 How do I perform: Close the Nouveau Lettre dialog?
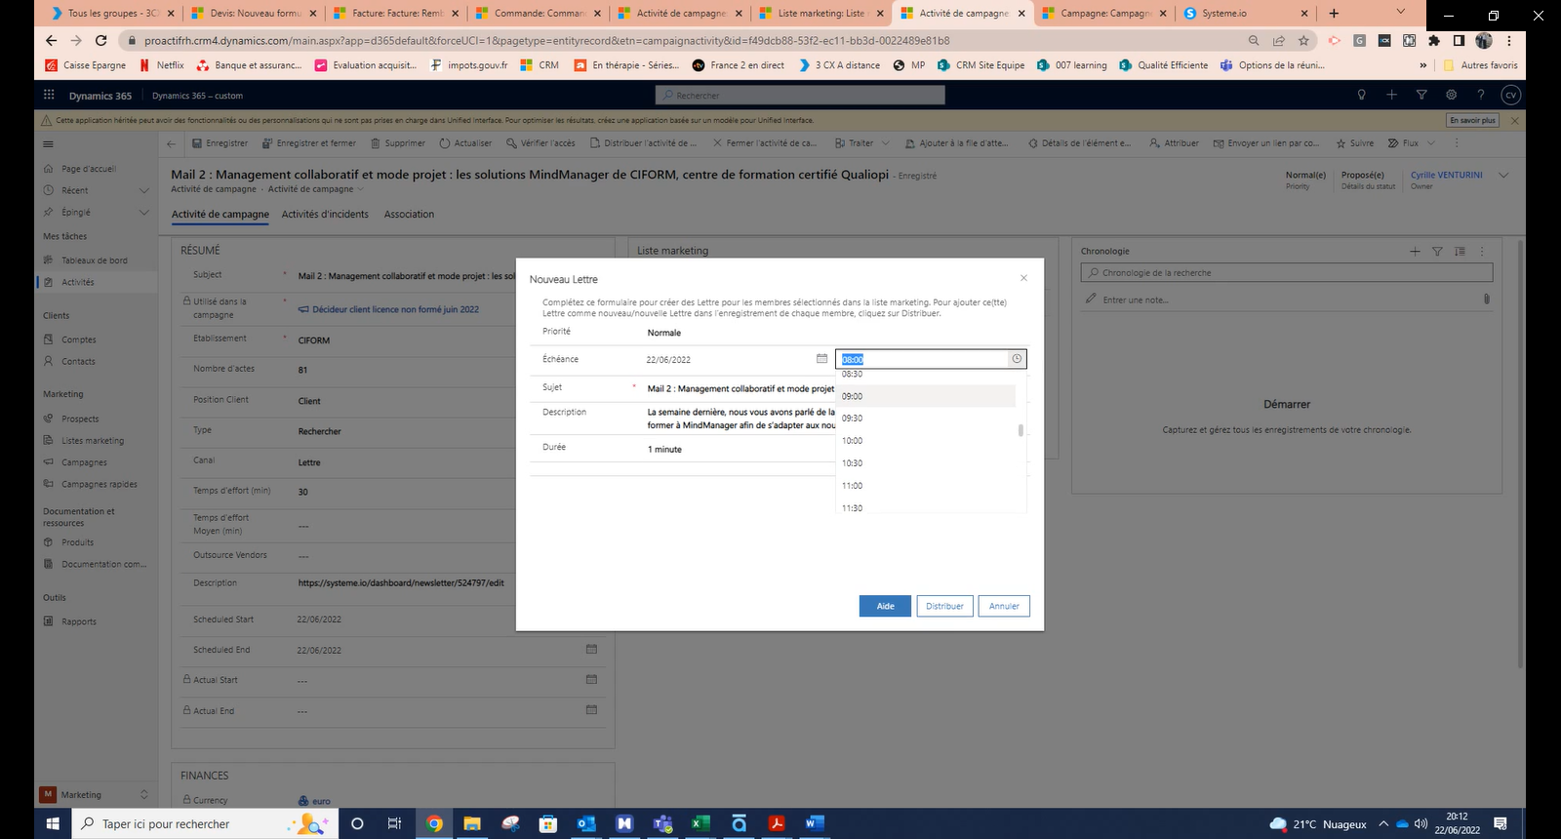click(1023, 278)
